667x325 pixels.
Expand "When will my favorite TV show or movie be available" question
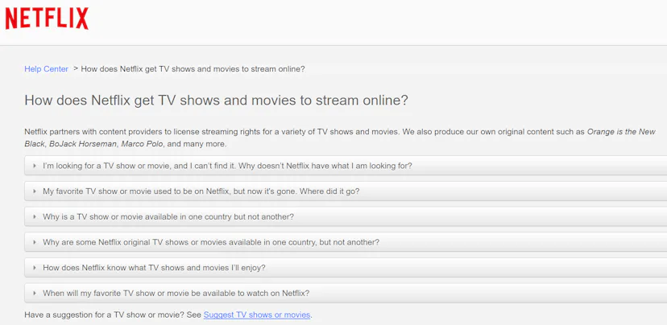(346, 293)
